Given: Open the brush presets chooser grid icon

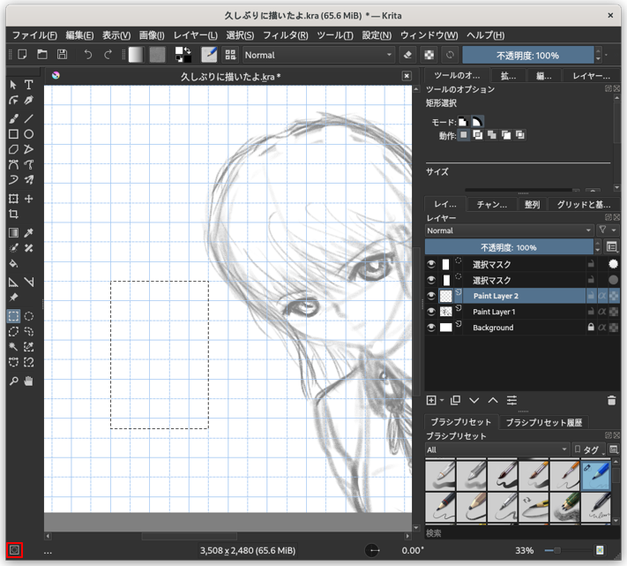Looking at the screenshot, I should (230, 55).
